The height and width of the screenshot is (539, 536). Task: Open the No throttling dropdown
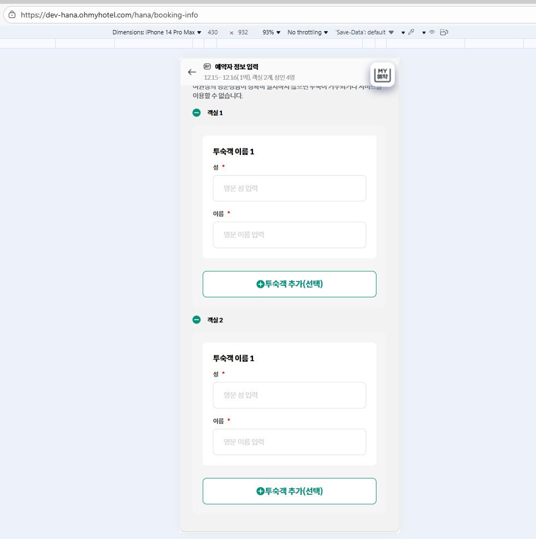(x=308, y=32)
